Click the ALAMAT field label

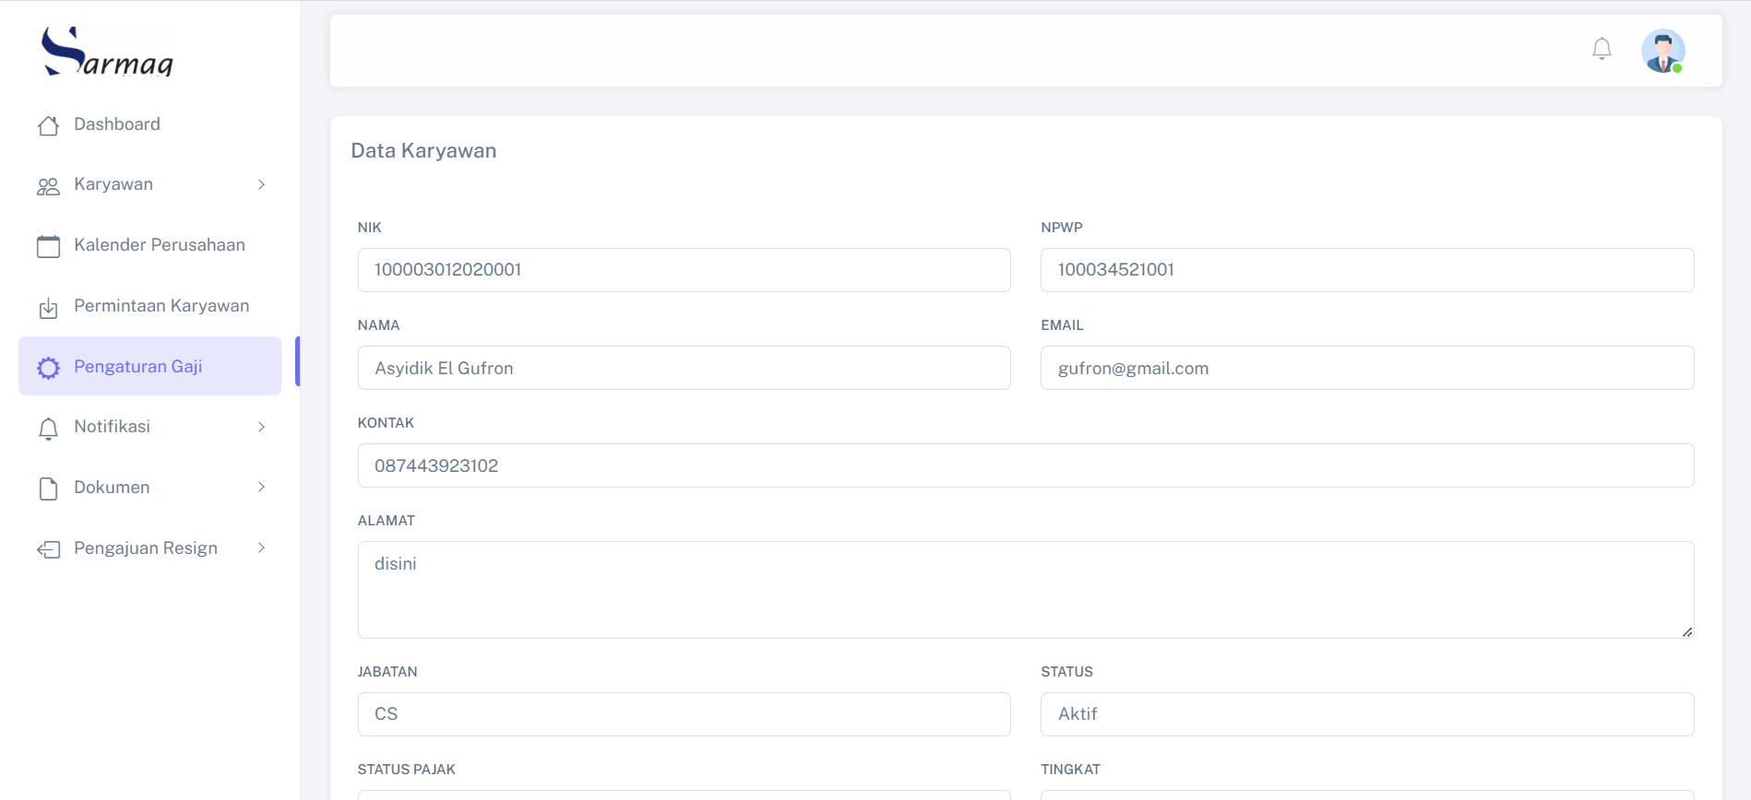pos(386,521)
